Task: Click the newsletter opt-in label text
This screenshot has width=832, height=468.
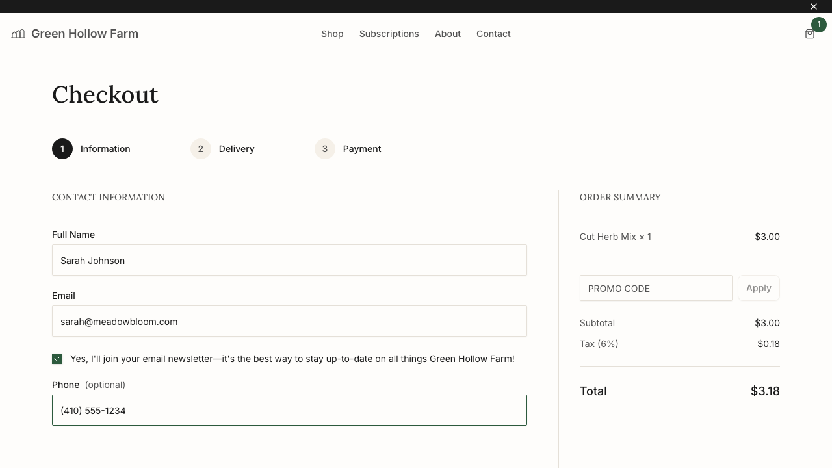Action: [x=292, y=359]
